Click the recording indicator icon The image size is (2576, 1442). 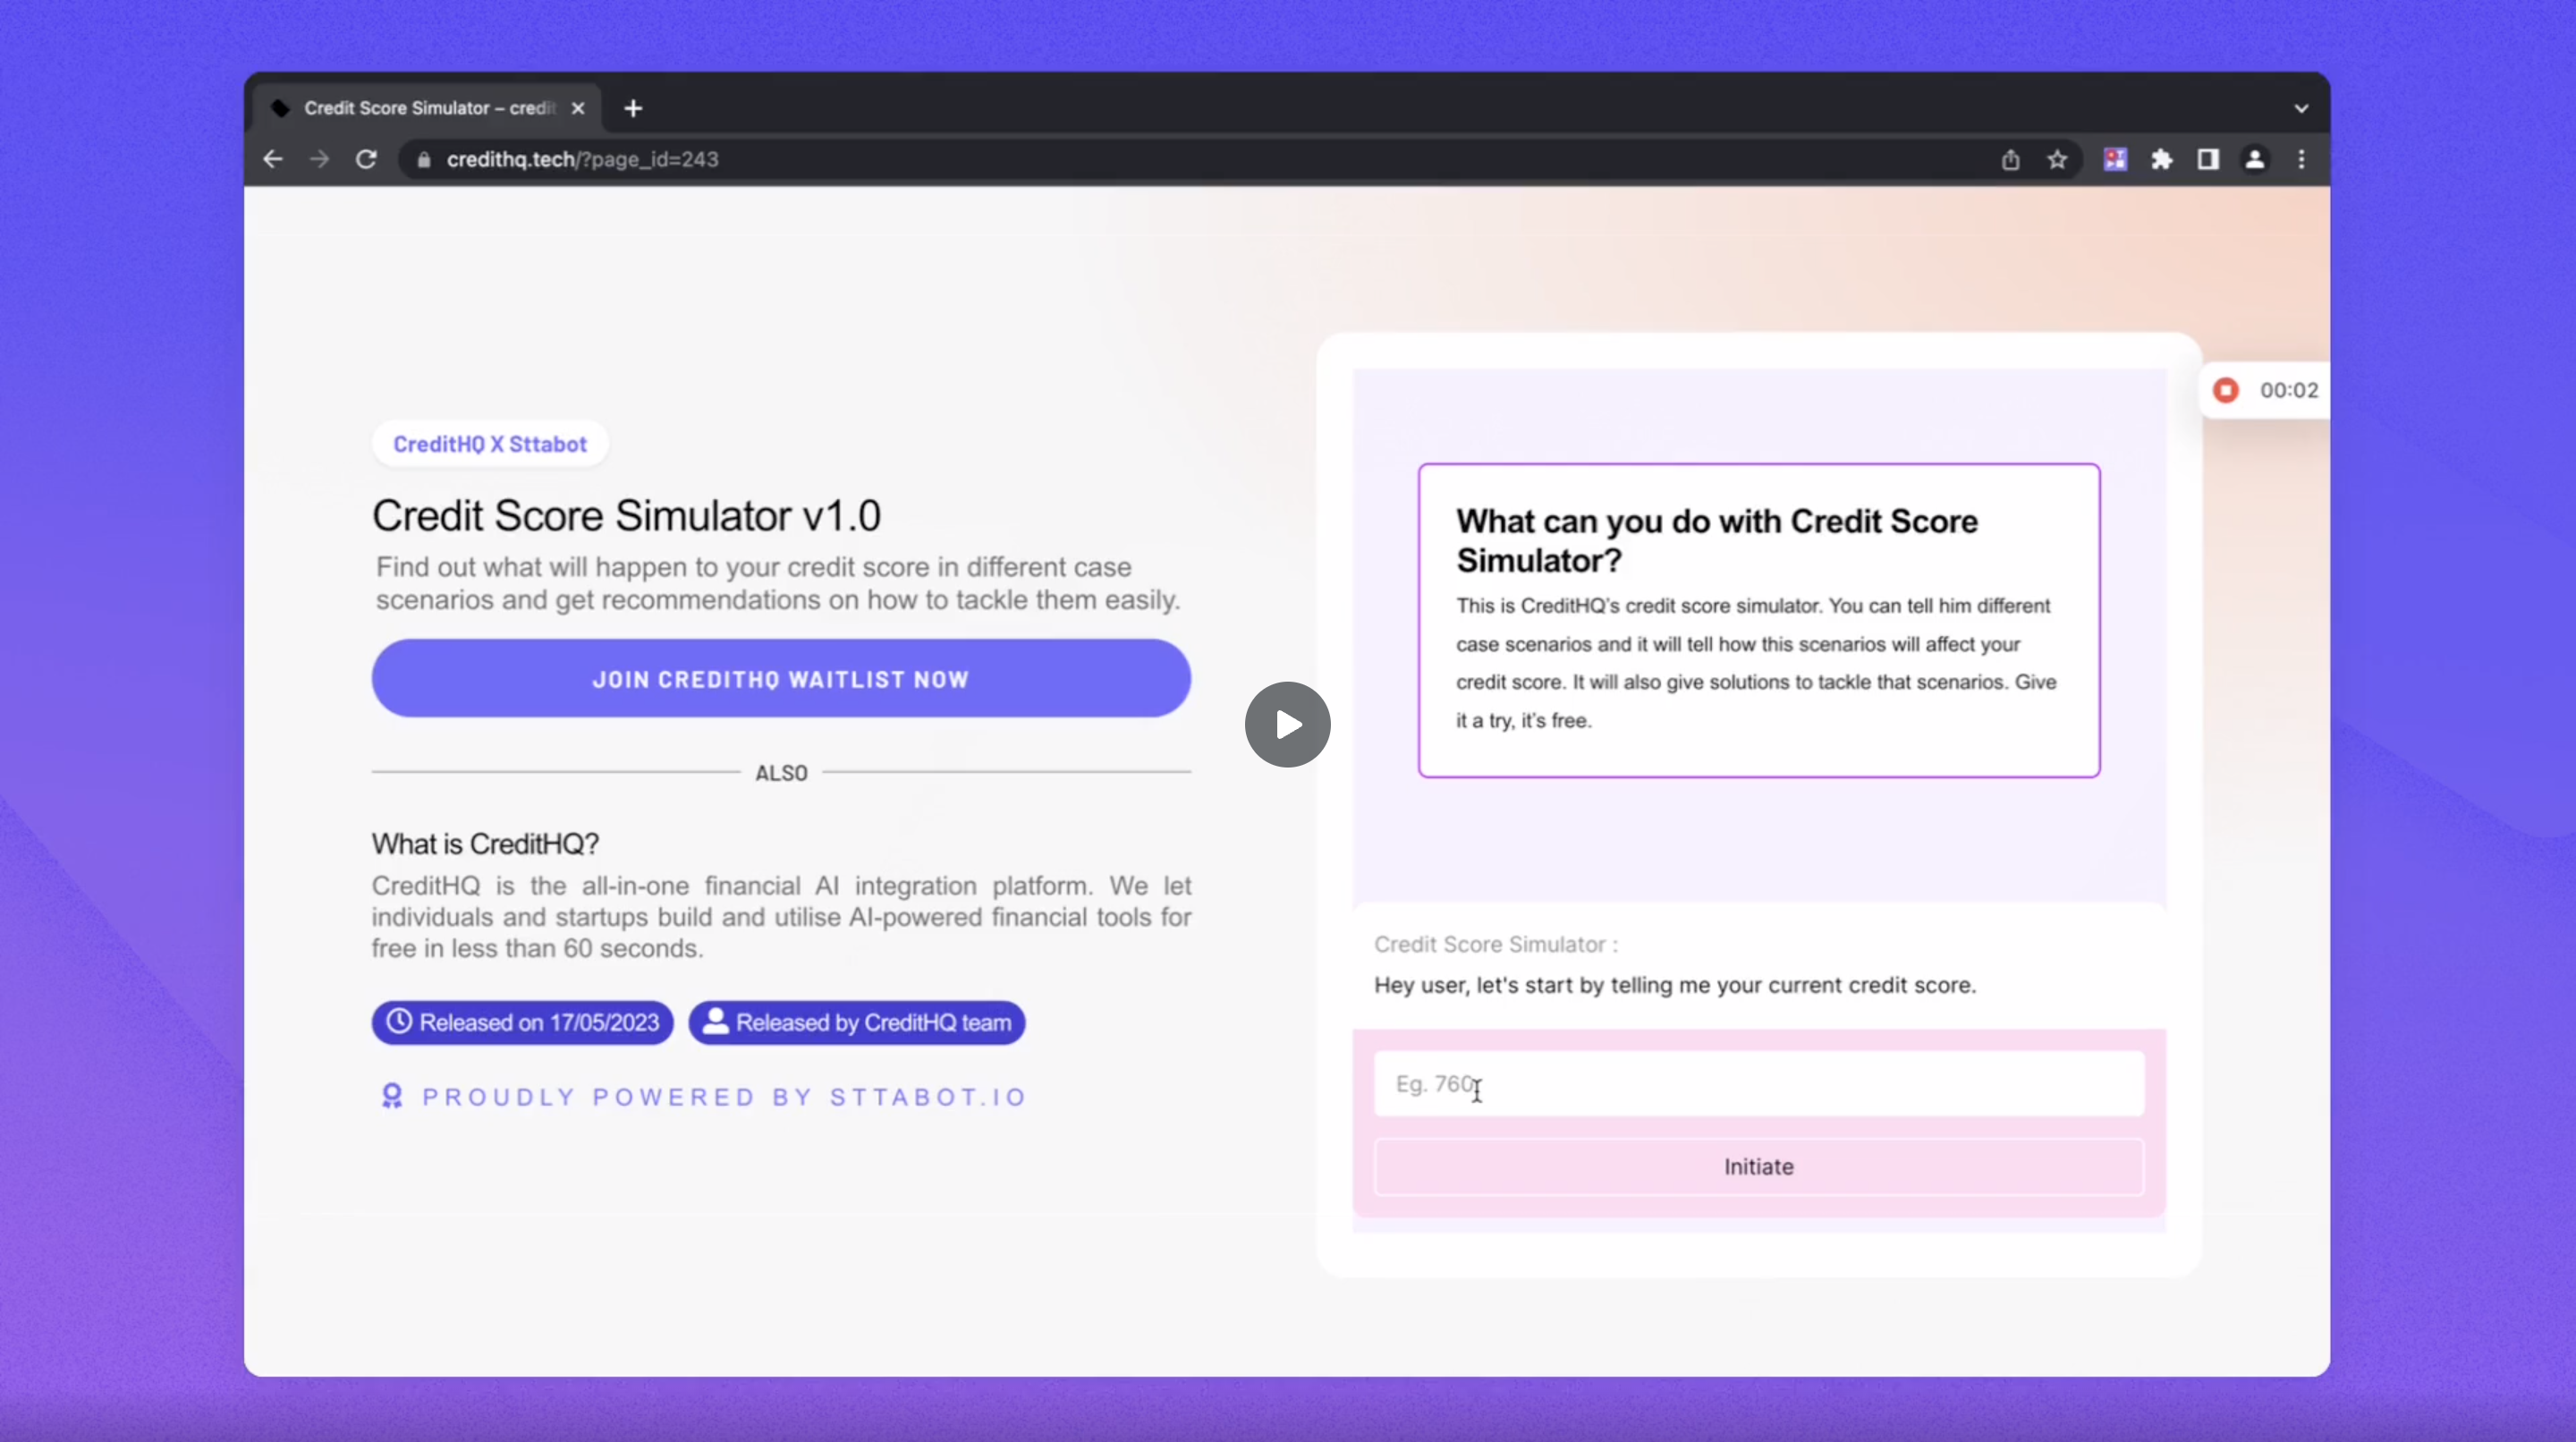2225,389
